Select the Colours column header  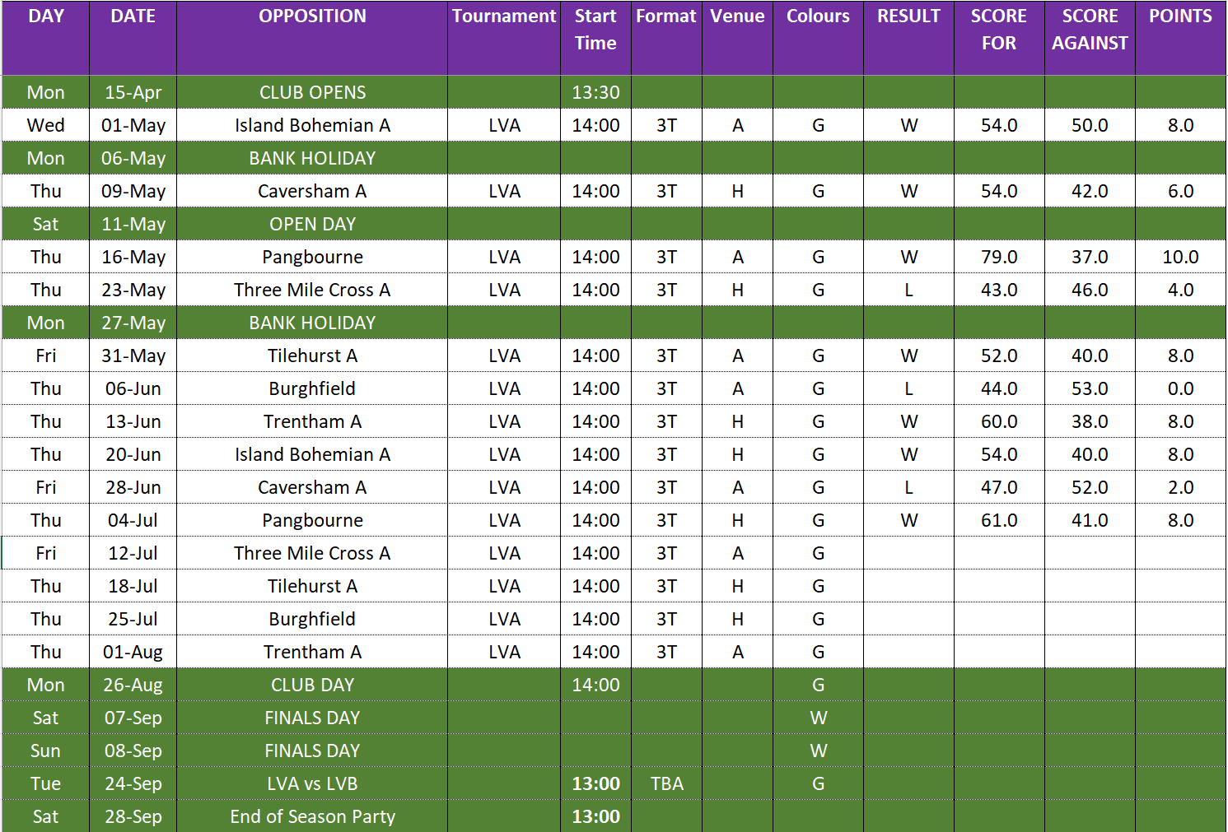point(818,38)
